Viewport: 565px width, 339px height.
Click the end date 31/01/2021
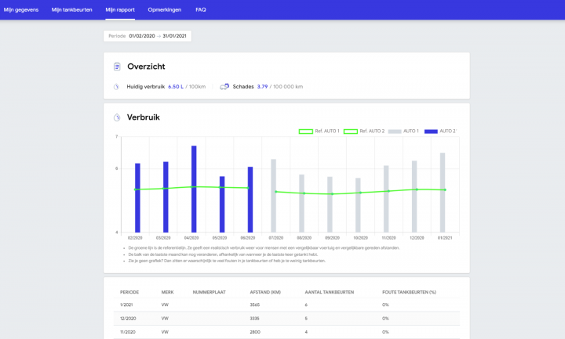coord(174,36)
